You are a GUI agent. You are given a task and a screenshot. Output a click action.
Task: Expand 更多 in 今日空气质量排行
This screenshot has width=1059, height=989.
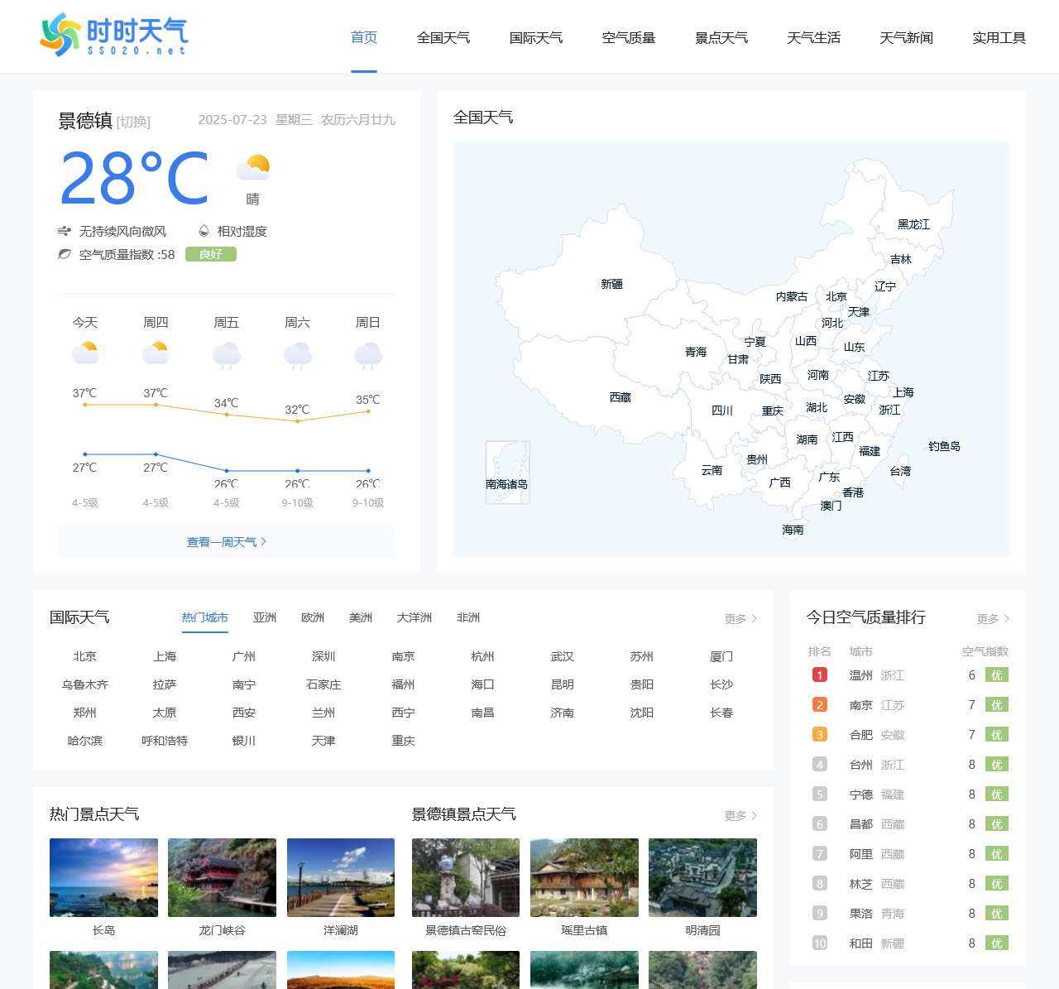[x=989, y=618]
